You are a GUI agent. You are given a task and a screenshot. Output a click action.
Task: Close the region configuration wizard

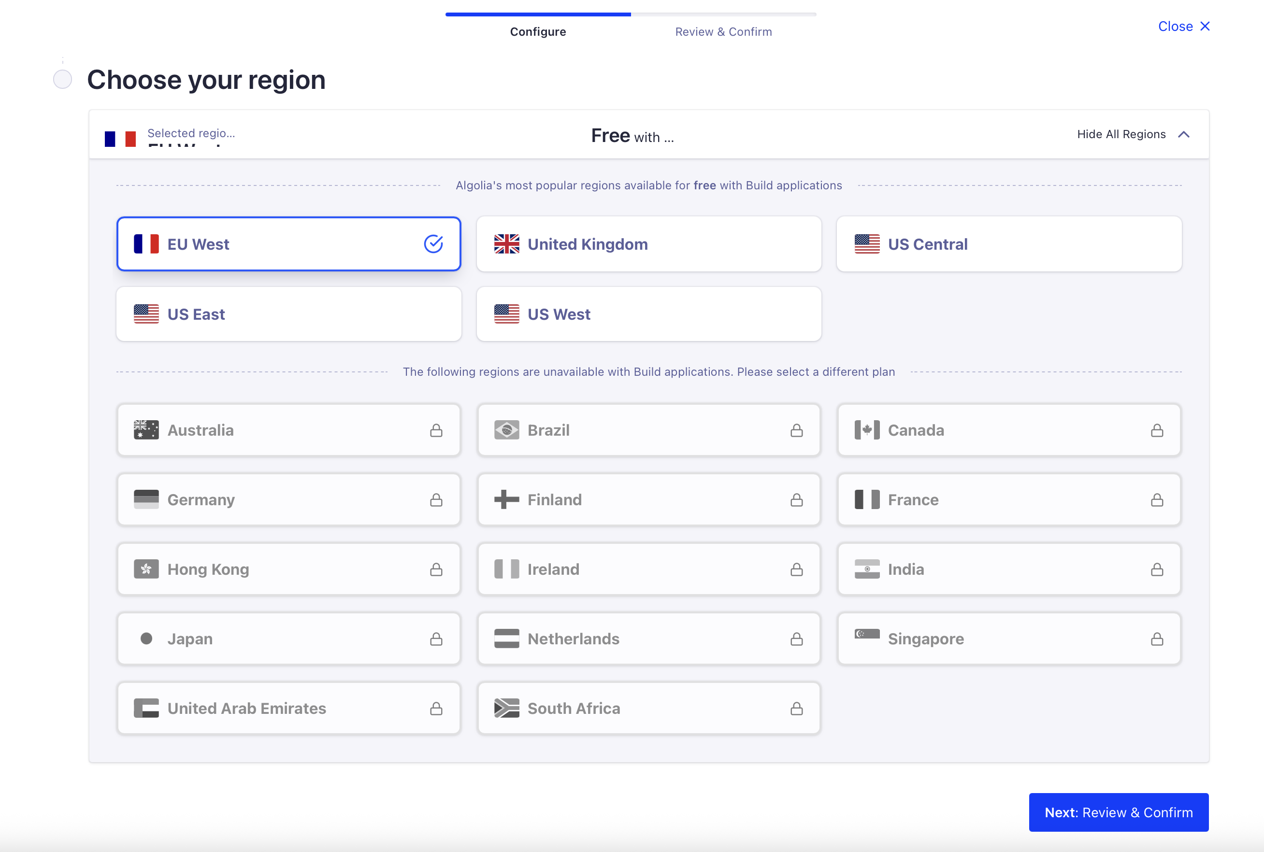click(1184, 26)
